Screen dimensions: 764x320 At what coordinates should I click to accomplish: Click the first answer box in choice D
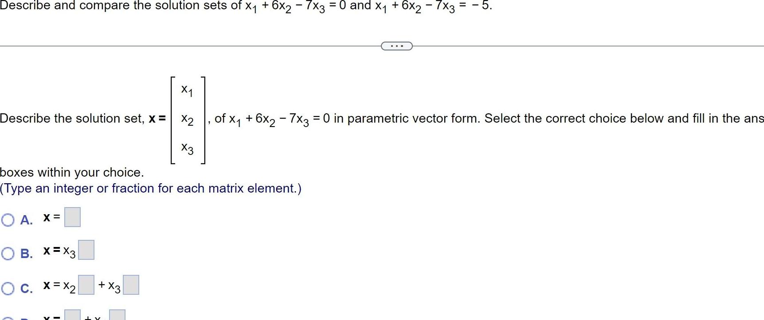[x=73, y=316]
